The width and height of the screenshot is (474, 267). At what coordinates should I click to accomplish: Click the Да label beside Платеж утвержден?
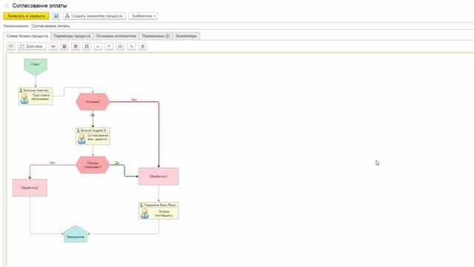(117, 163)
